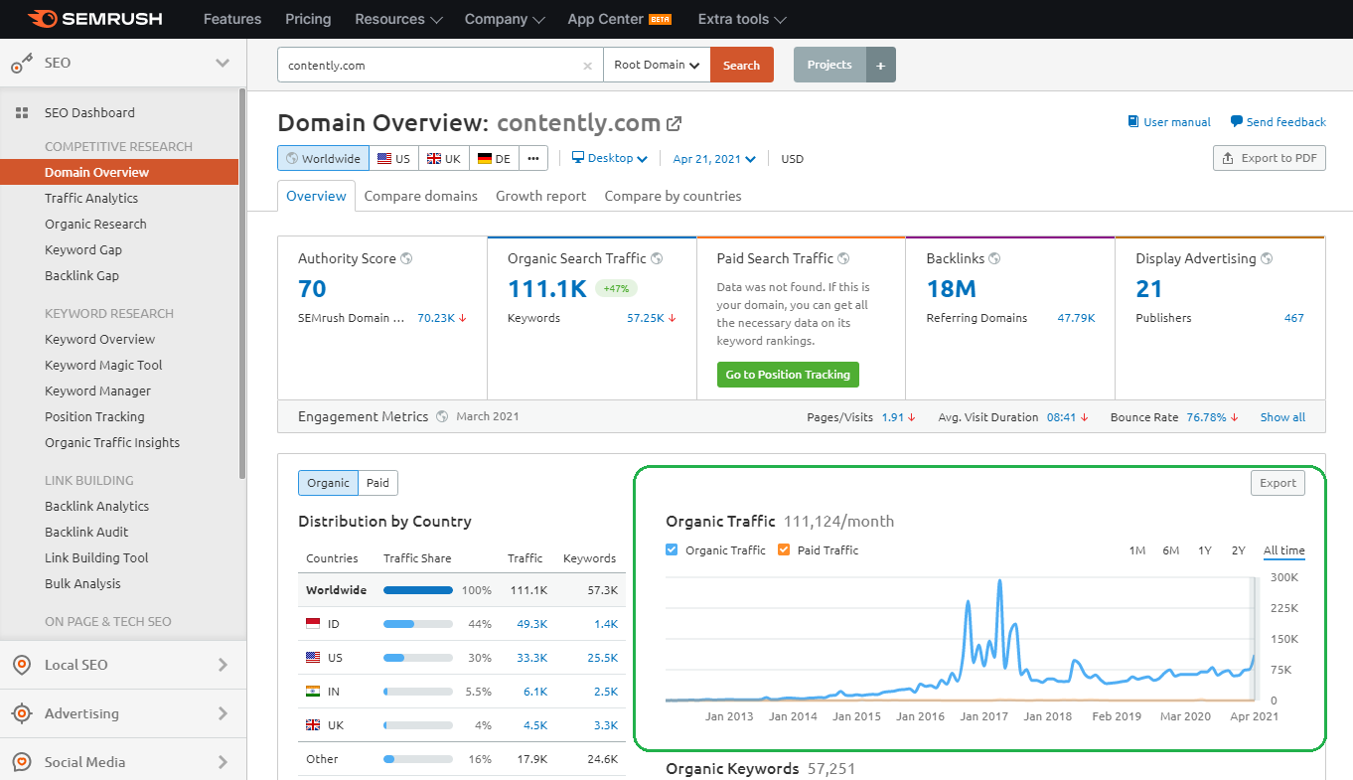Open the Desktop device dropdown

pyautogui.click(x=610, y=158)
